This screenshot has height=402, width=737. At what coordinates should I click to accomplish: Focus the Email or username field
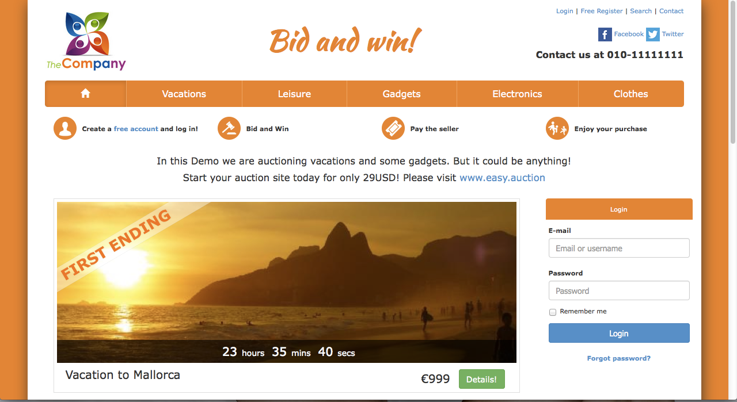619,248
